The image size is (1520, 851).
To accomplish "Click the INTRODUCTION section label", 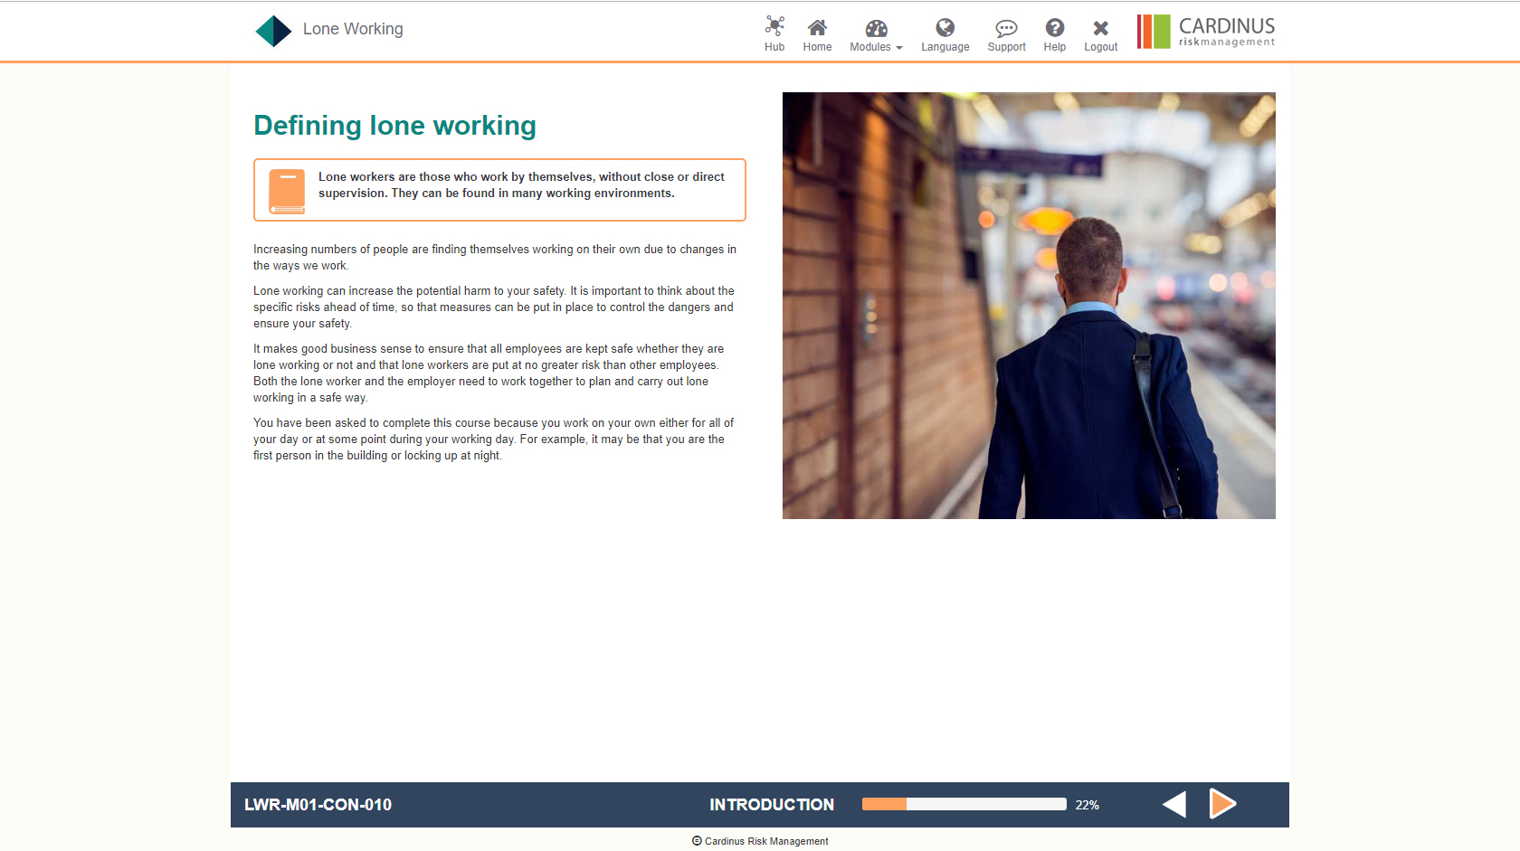I will pos(772,805).
